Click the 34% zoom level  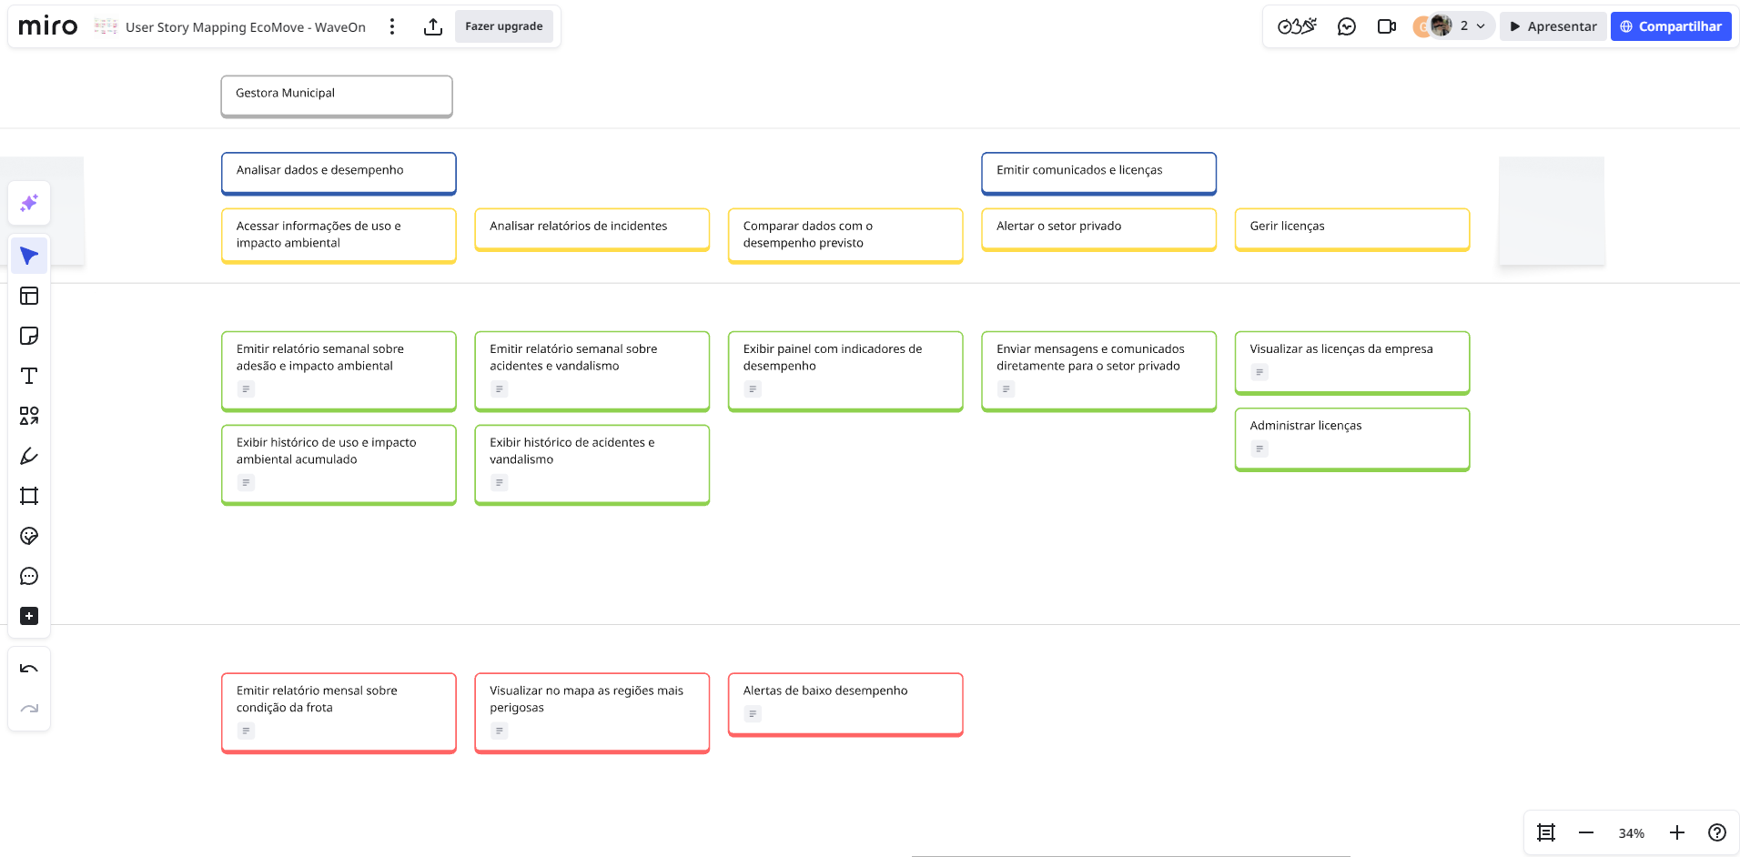click(x=1631, y=833)
